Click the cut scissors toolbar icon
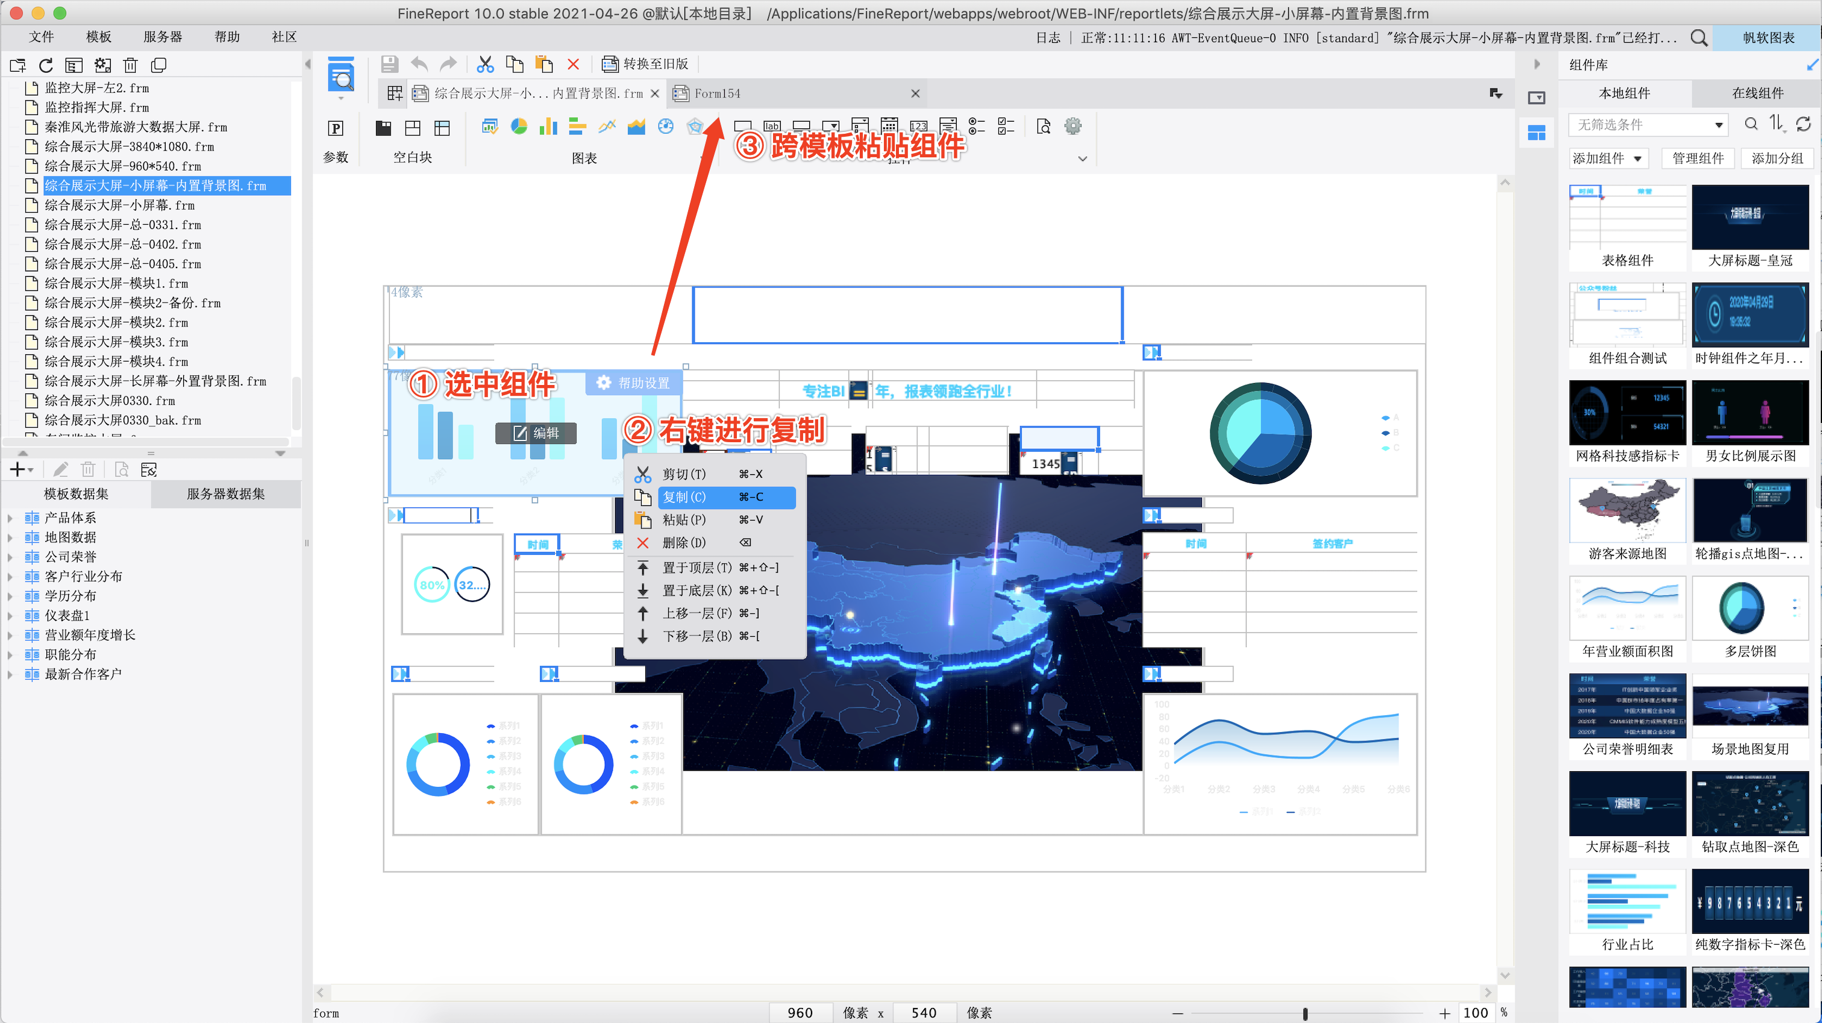Viewport: 1822px width, 1023px height. 484,64
